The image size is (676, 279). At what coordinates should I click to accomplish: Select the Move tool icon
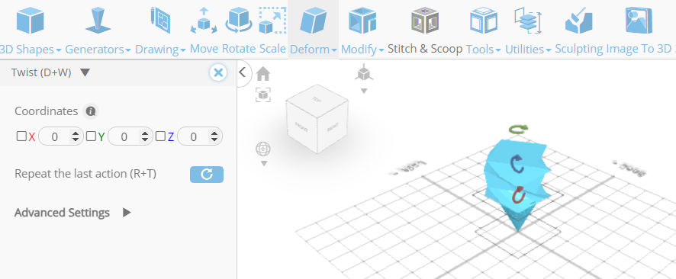[204, 21]
